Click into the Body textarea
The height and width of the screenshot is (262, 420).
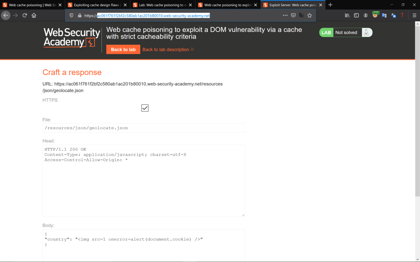(x=143, y=246)
